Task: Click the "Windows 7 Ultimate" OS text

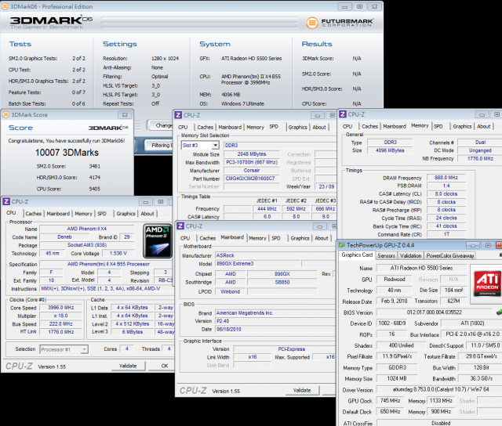Action: tap(242, 104)
